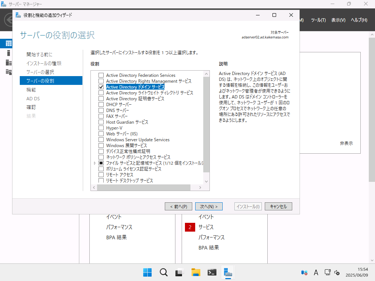This screenshot has width=375, height=281.
Task: Click Server Manager back arrow button
Action: 9,20
